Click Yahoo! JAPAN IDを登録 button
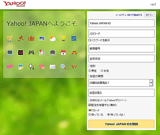The width and height of the screenshot is (160, 135). [121, 124]
